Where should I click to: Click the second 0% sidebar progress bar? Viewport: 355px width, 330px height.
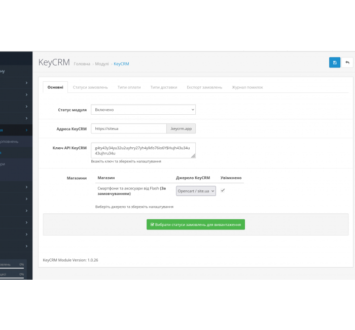(x=12, y=278)
